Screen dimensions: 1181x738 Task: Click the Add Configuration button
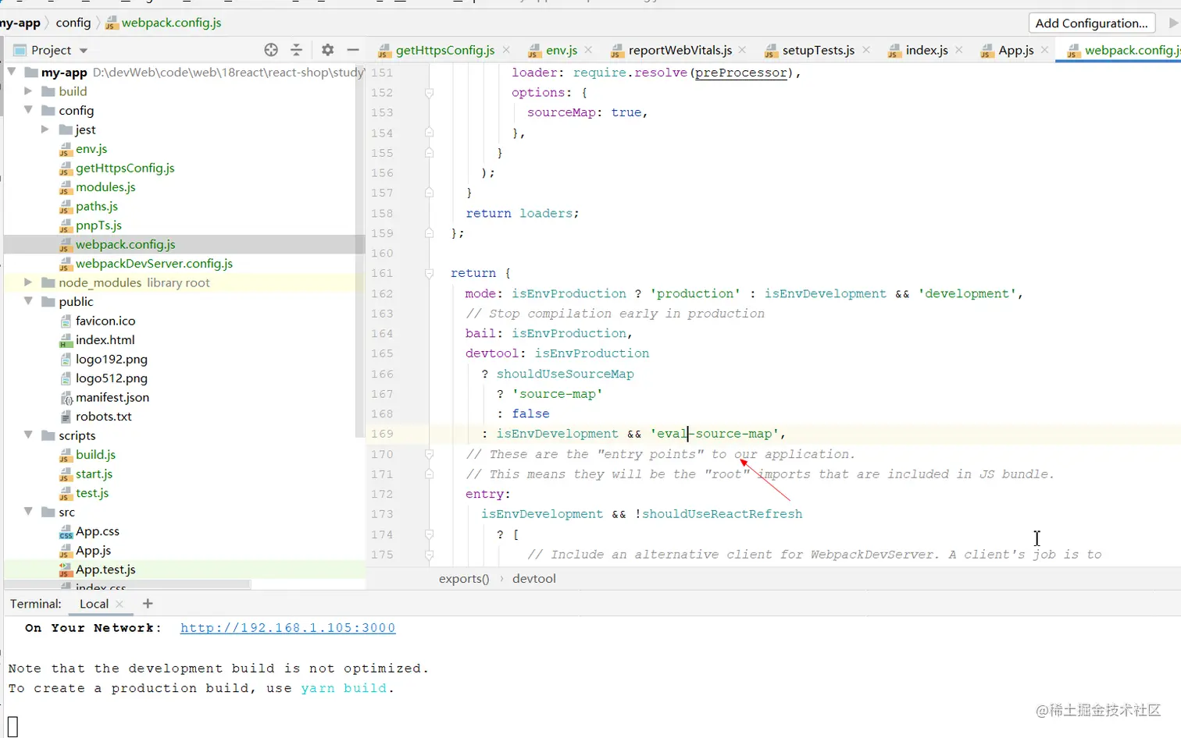pos(1092,23)
